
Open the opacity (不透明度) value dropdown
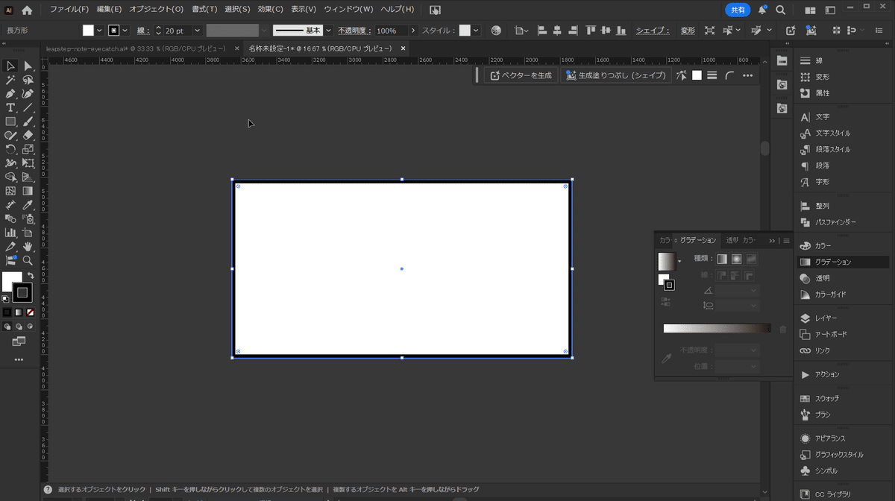tap(413, 31)
